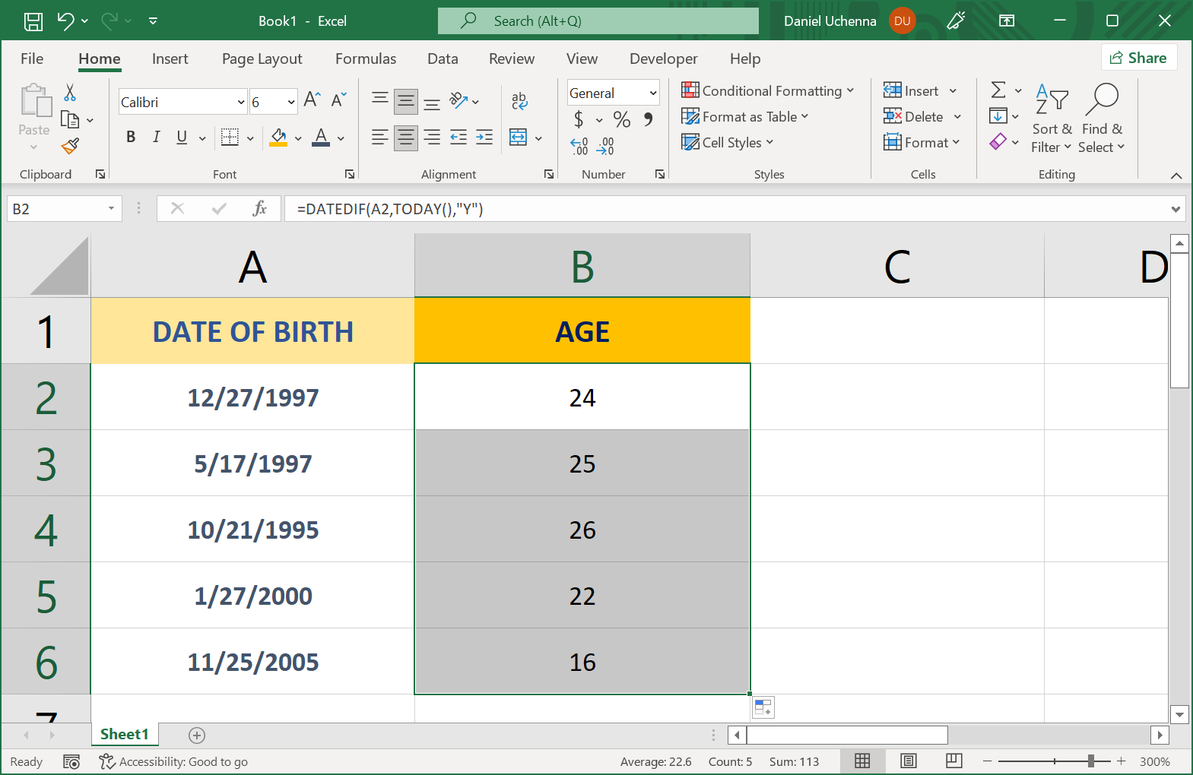
Task: Apply Percent Style number format
Action: [x=621, y=119]
